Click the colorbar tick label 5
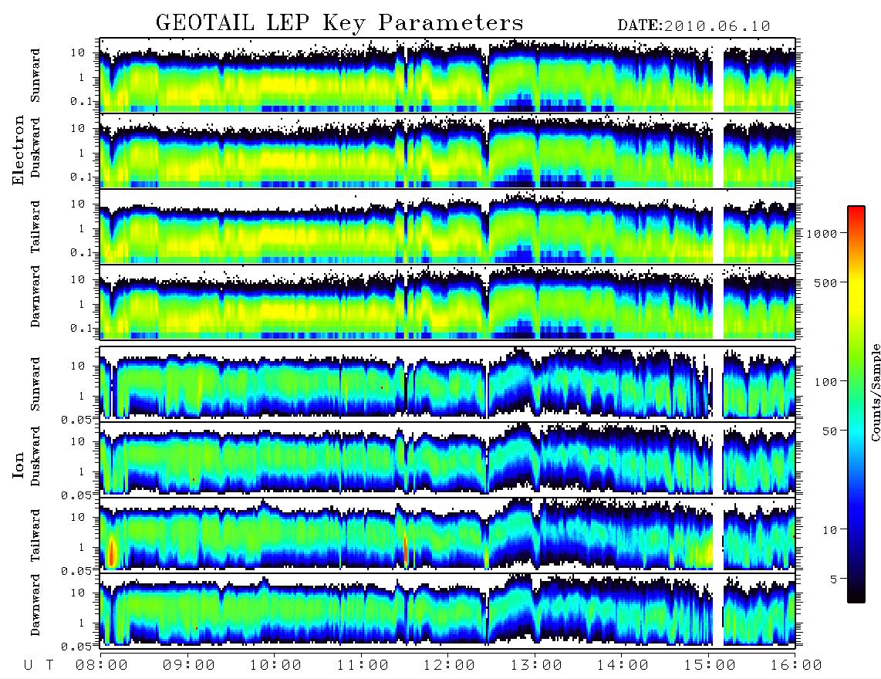This screenshot has height=679, width=881. 833,579
